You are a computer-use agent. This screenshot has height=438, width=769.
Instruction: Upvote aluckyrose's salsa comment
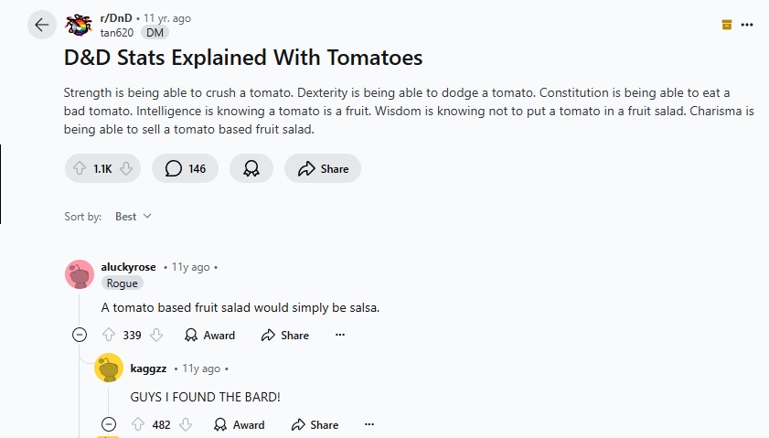tap(109, 335)
